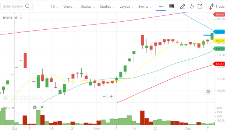Click the 191.60 red price label
This screenshot has height=132, width=230.
pyautogui.click(x=219, y=14)
